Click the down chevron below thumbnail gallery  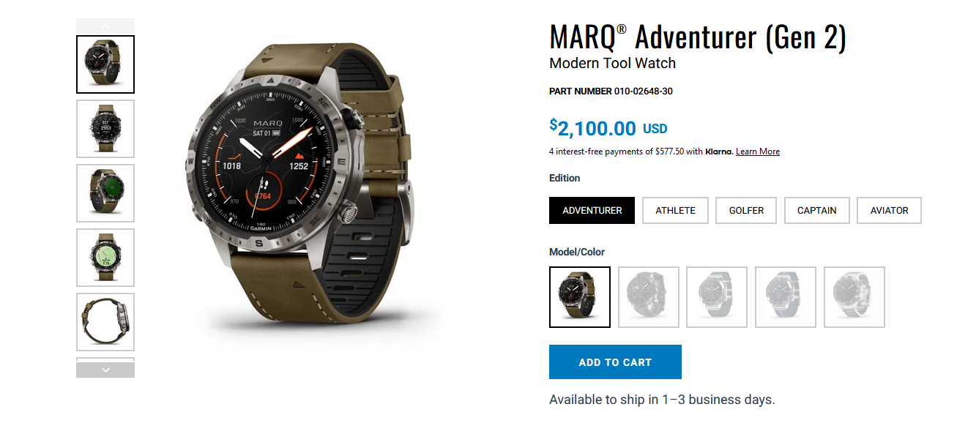(105, 370)
